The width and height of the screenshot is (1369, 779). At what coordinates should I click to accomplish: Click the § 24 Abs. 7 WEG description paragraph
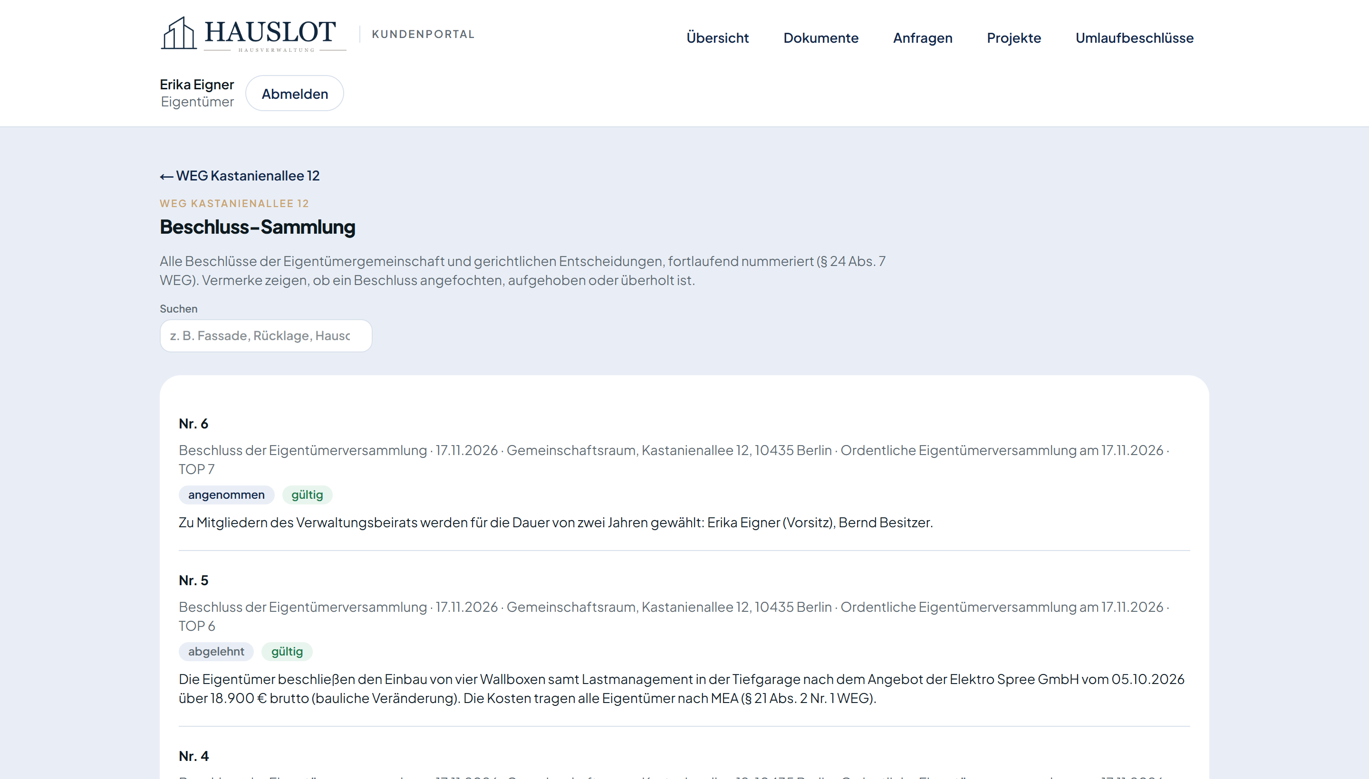522,271
